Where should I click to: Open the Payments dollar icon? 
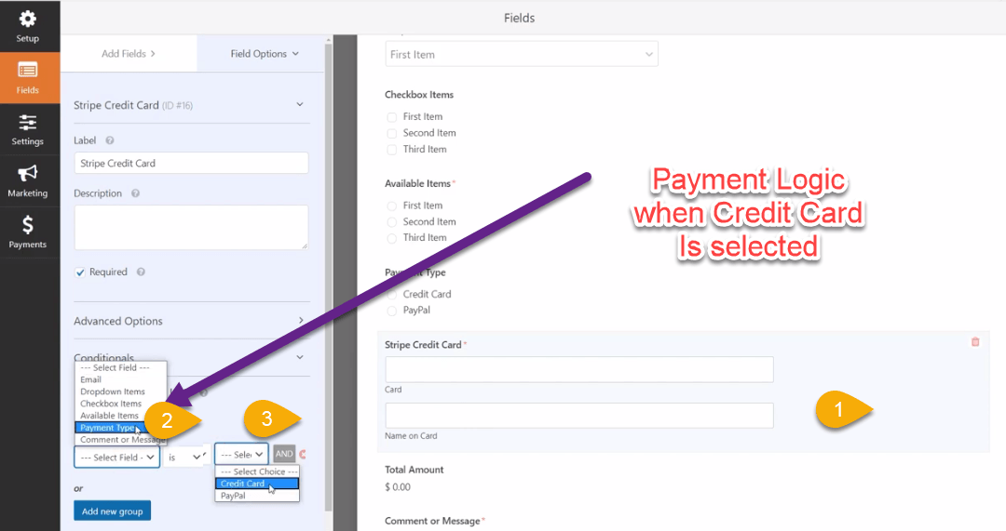click(x=28, y=225)
